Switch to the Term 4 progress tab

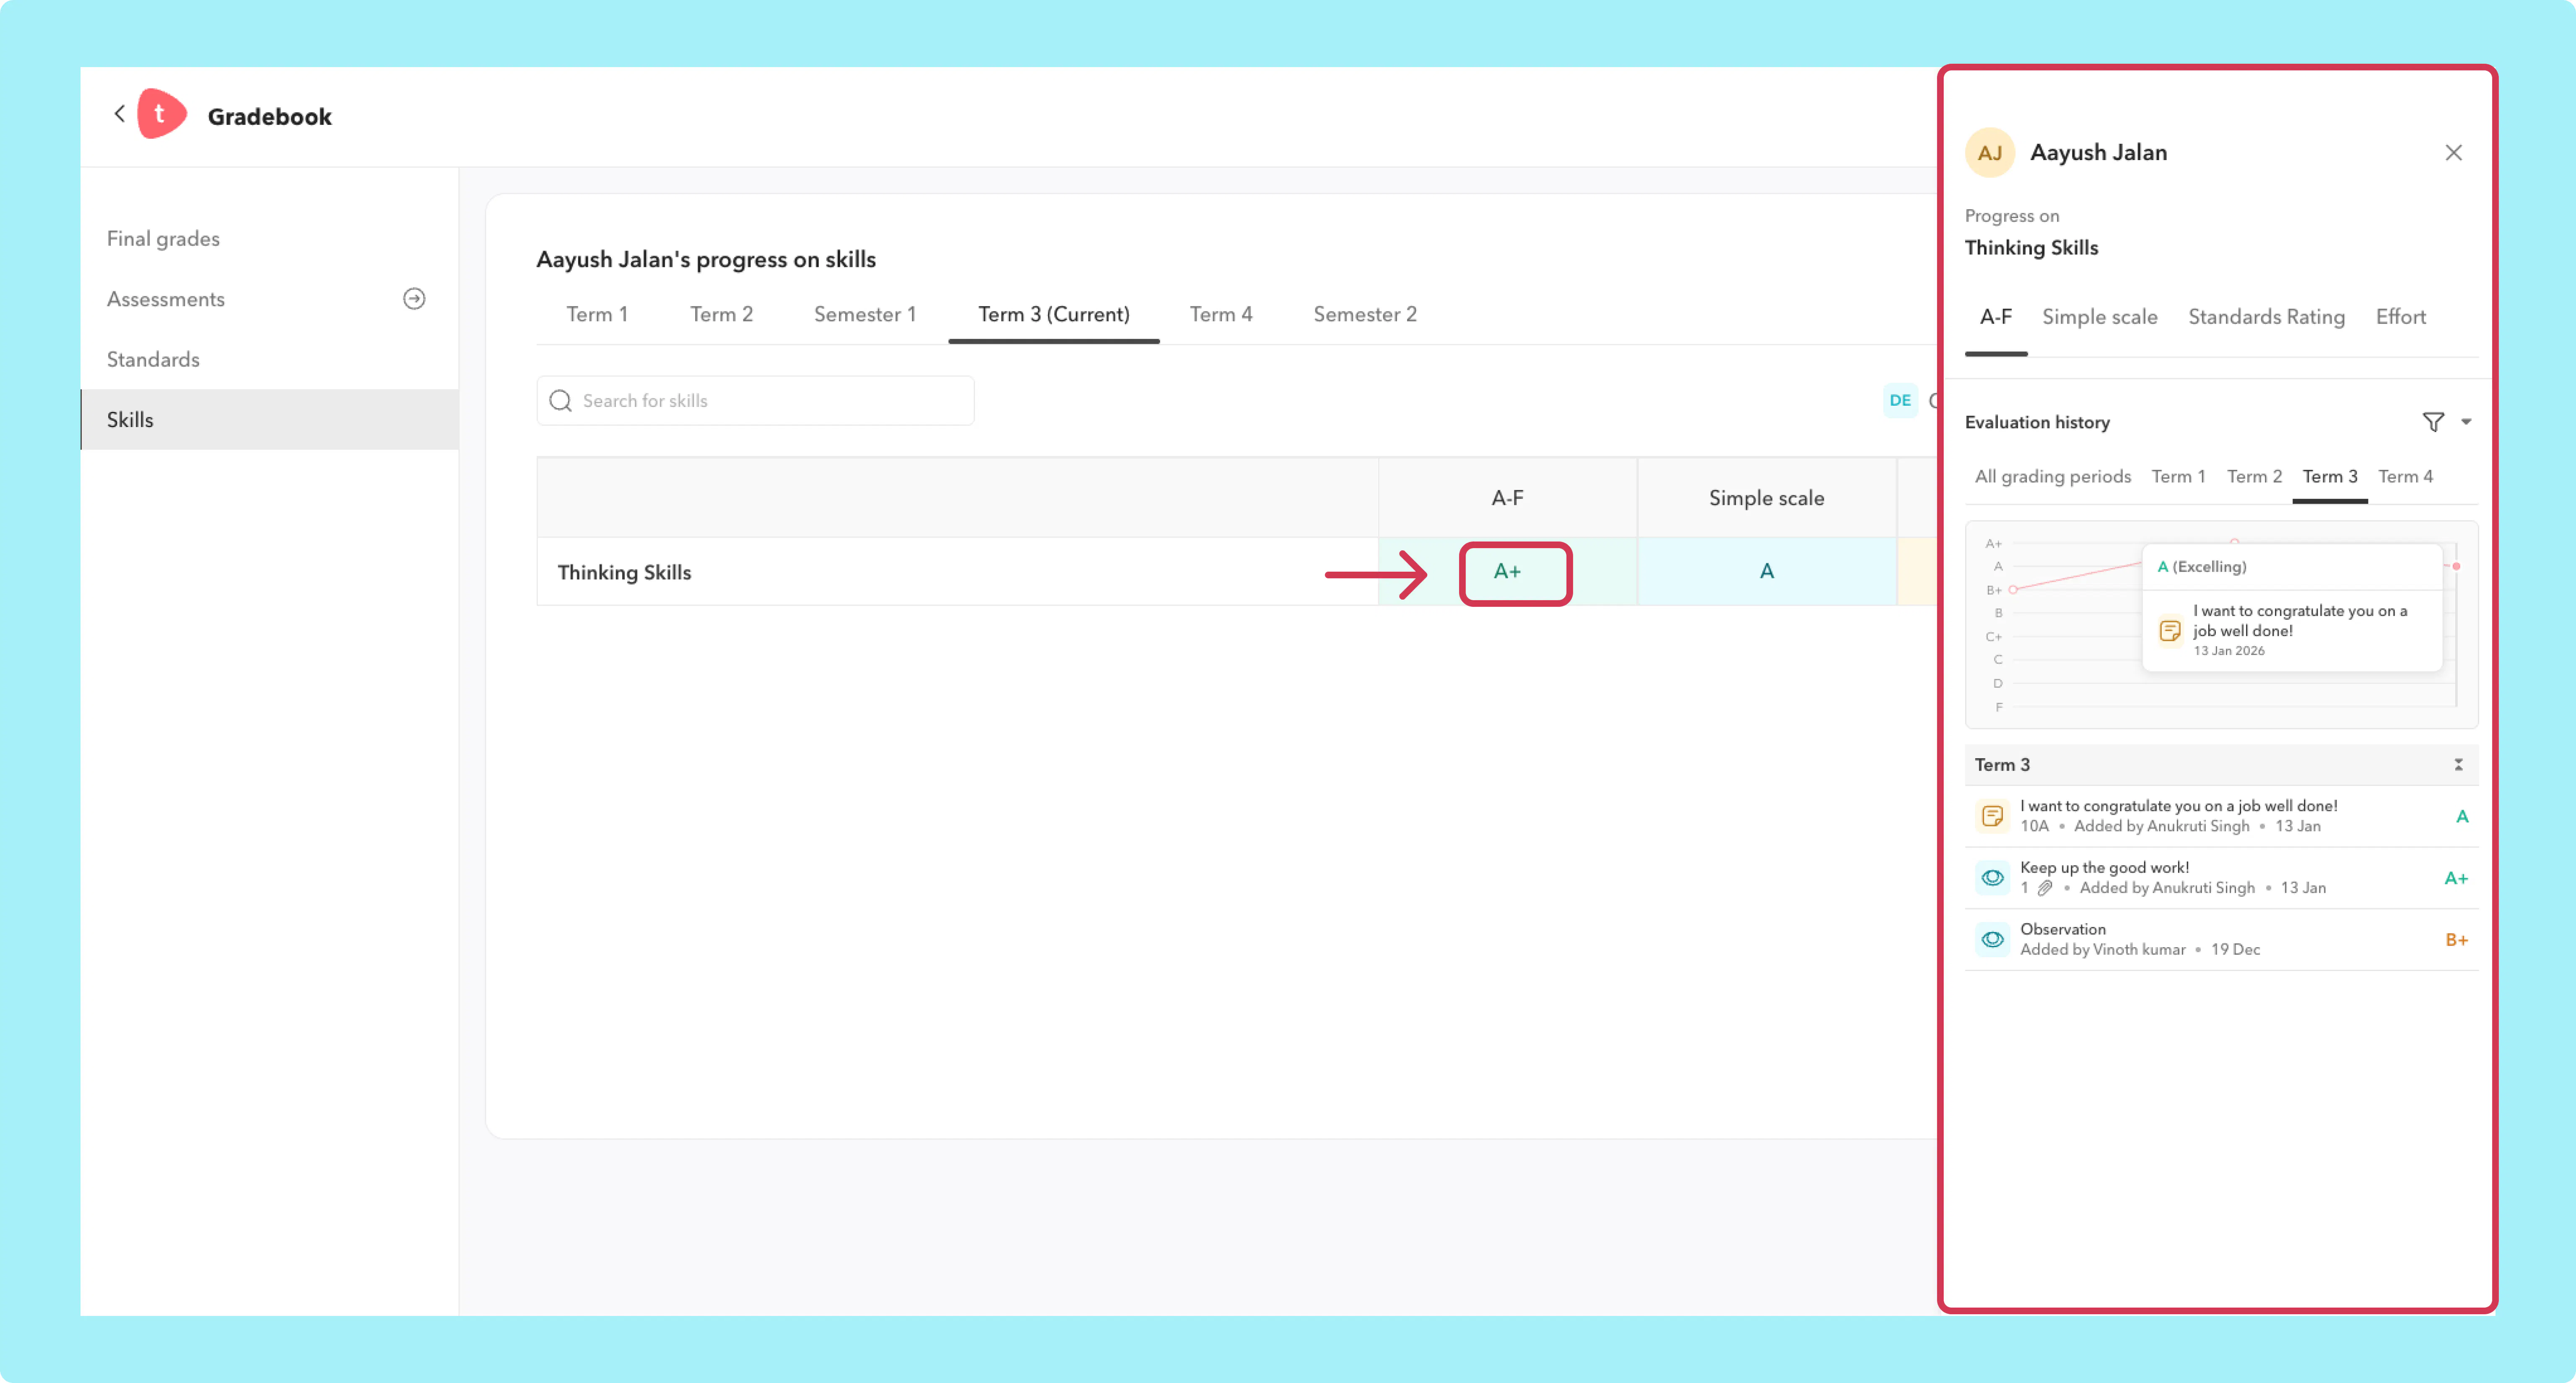pyautogui.click(x=1221, y=315)
